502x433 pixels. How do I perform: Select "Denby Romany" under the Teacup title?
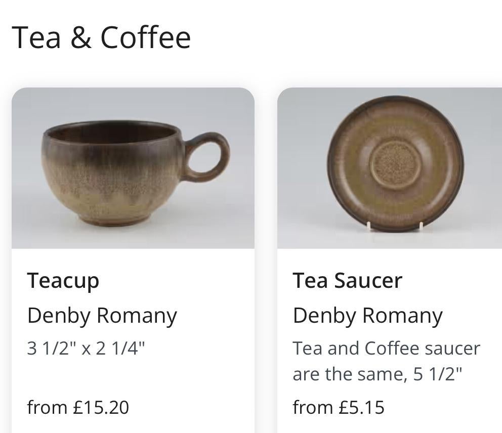click(x=102, y=316)
